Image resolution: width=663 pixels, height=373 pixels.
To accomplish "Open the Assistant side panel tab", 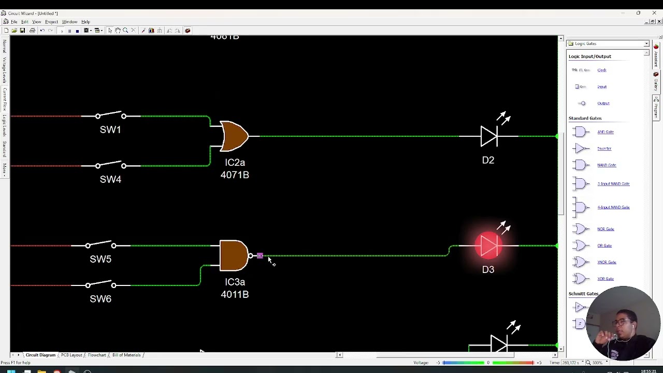I will point(656,56).
